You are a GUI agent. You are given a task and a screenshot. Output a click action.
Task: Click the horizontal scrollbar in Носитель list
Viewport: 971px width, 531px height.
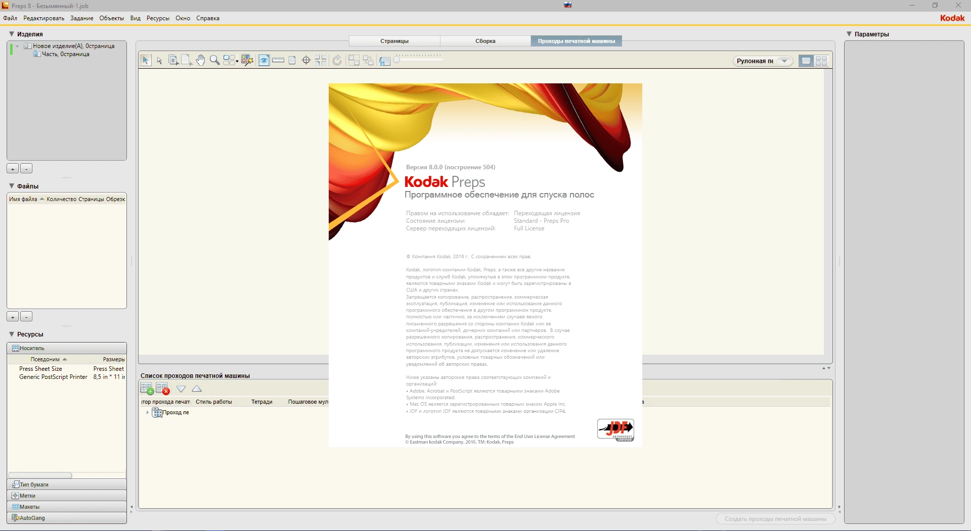point(40,475)
